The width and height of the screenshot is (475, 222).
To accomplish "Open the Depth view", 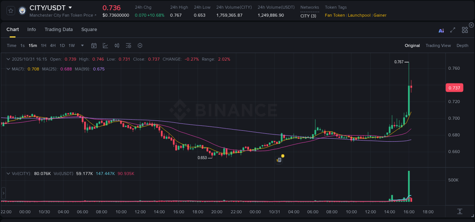I will point(462,45).
